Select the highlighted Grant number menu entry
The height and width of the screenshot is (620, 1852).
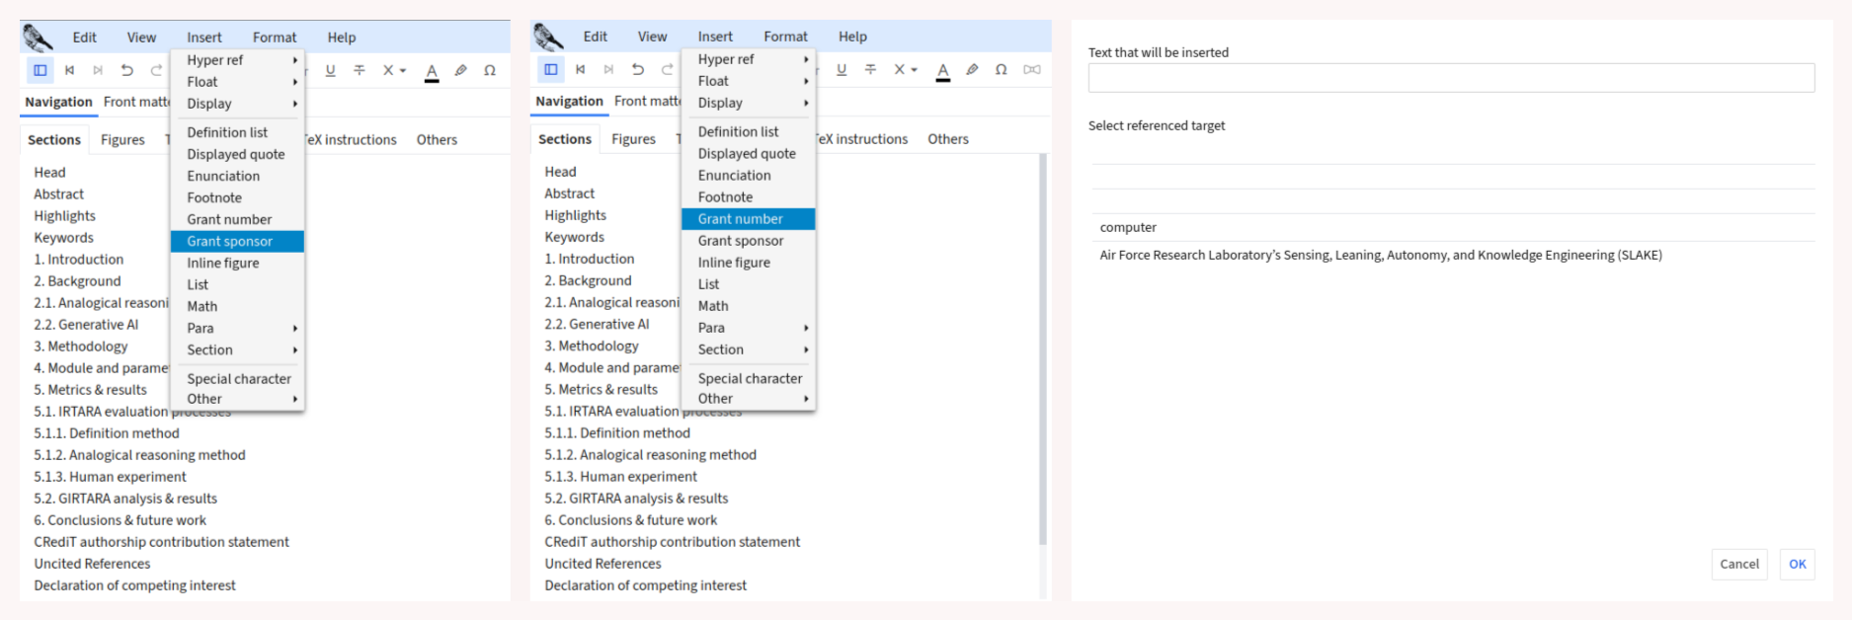pyautogui.click(x=748, y=219)
